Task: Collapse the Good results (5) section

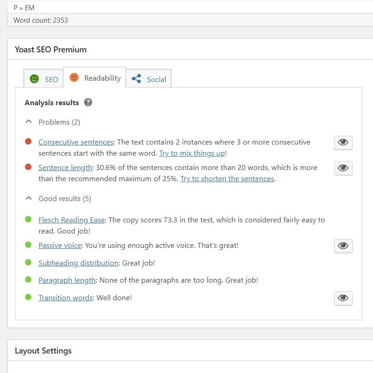Action: pyautogui.click(x=58, y=198)
